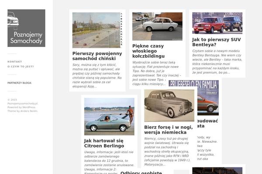Open the O CZYM TO JEST? page

click(21, 67)
